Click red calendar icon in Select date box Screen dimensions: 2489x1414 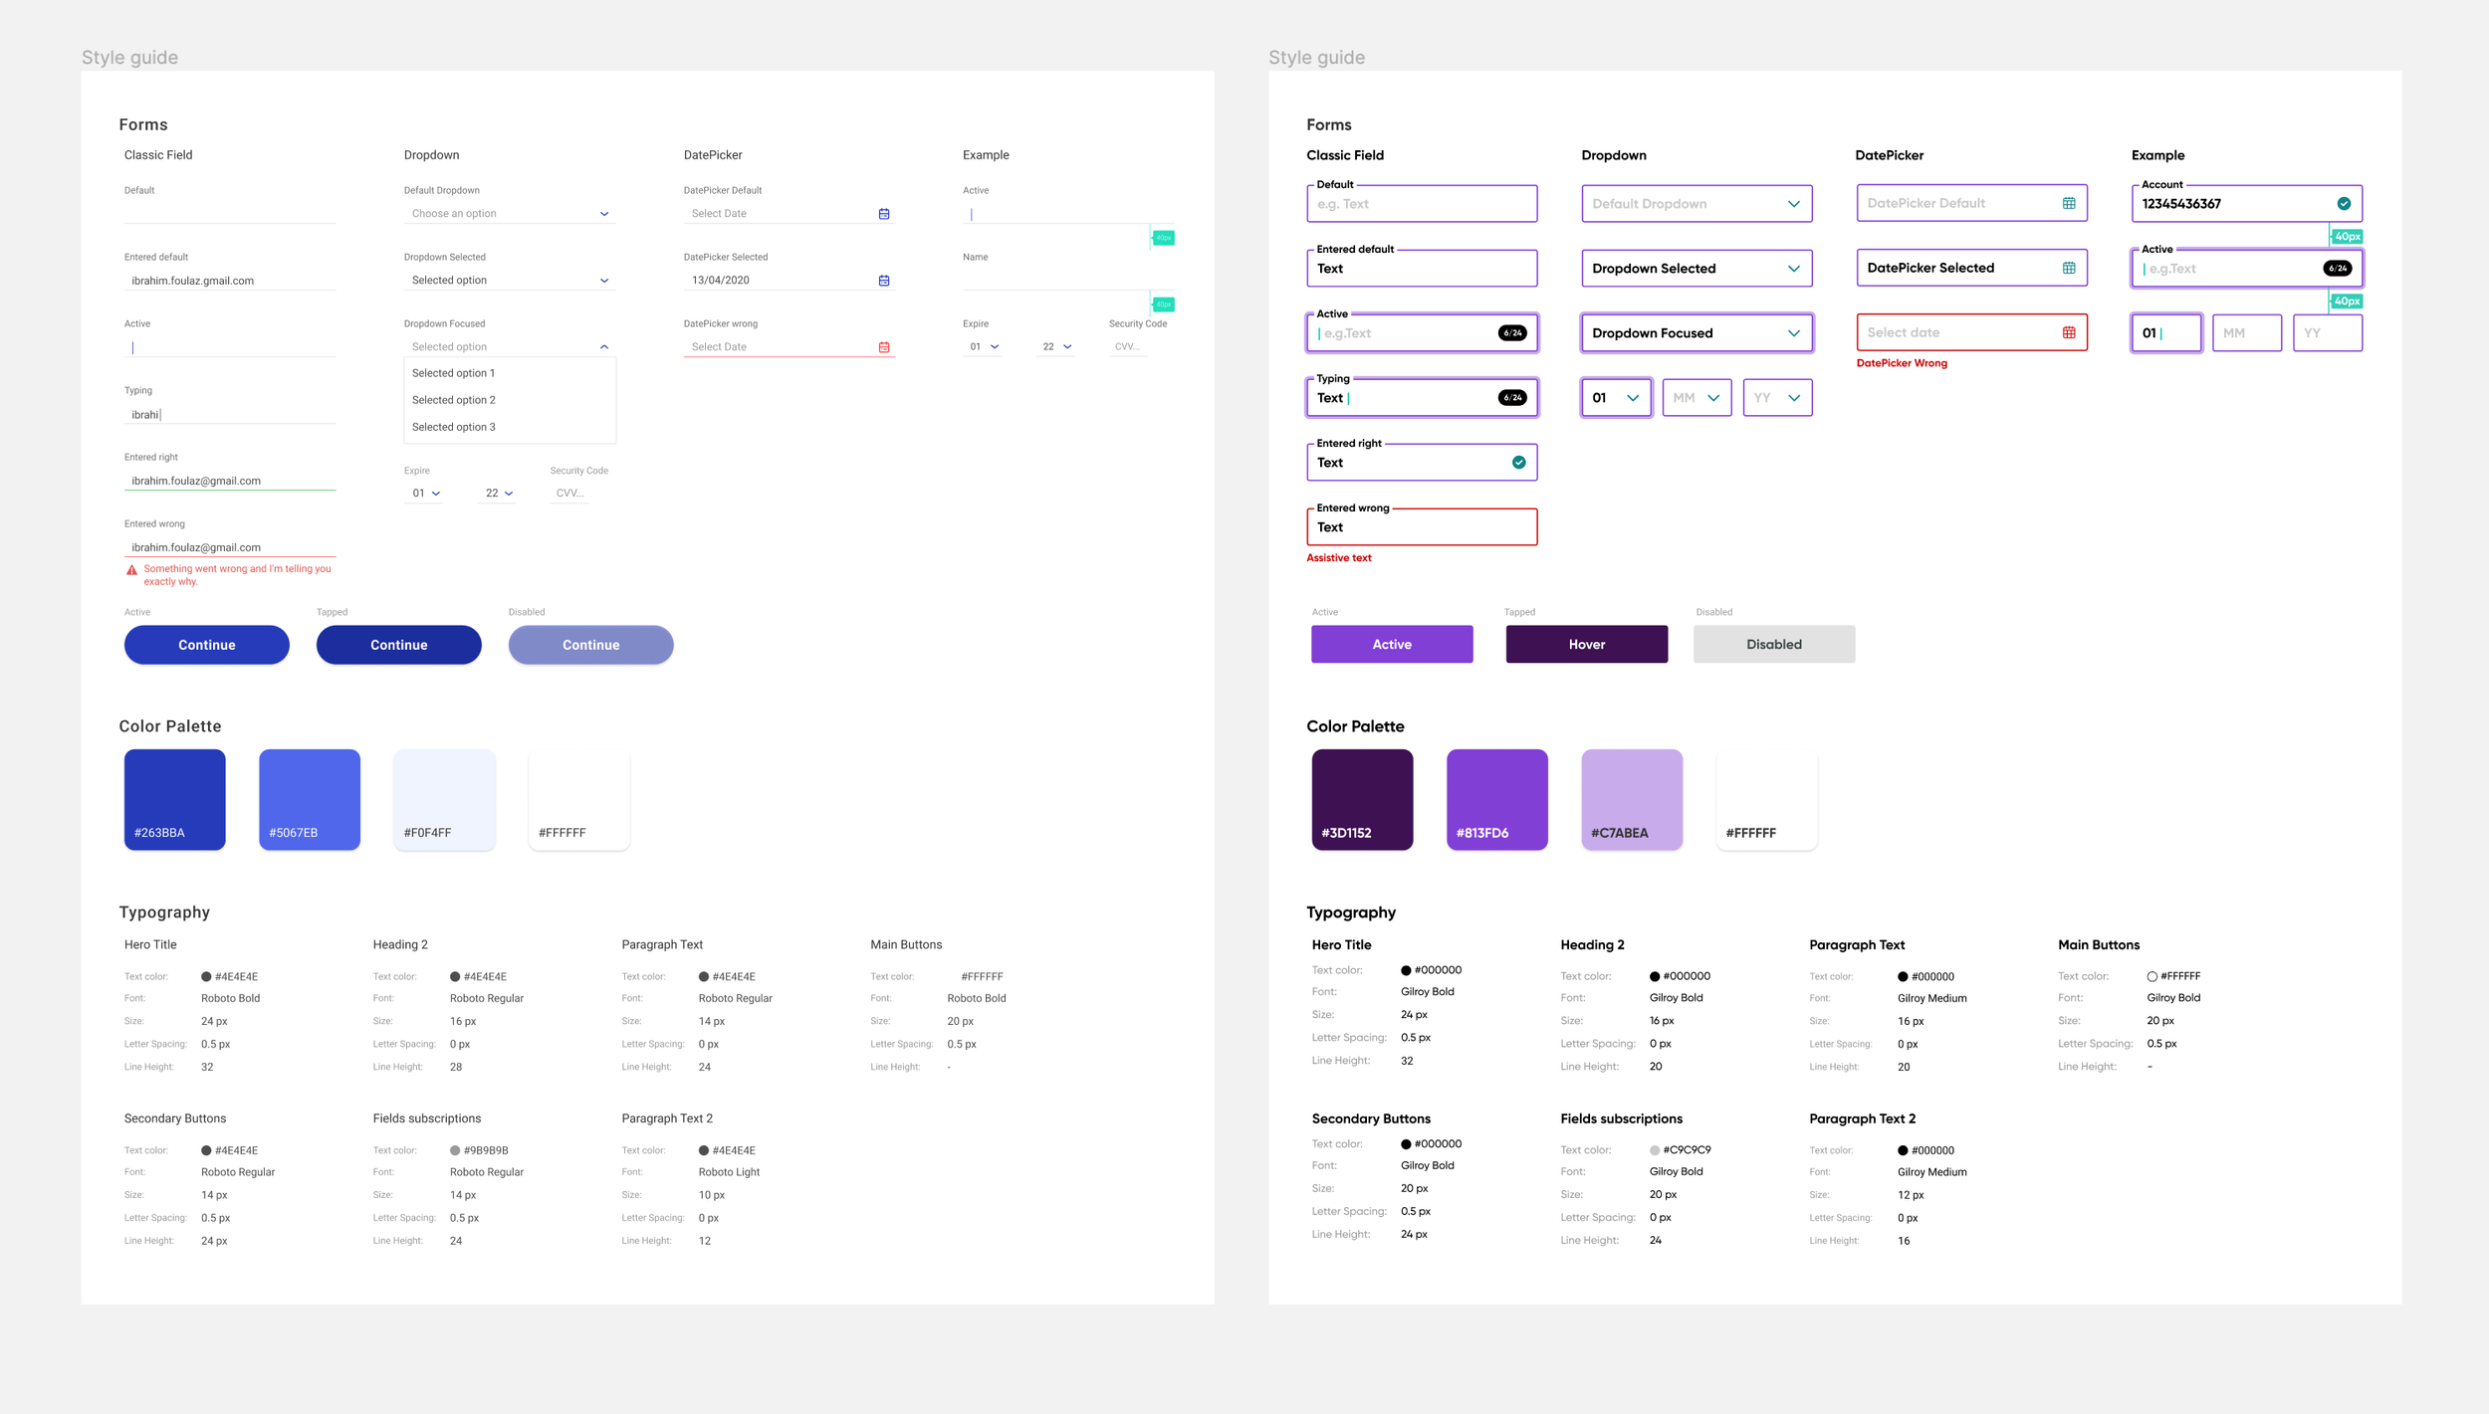click(2069, 332)
